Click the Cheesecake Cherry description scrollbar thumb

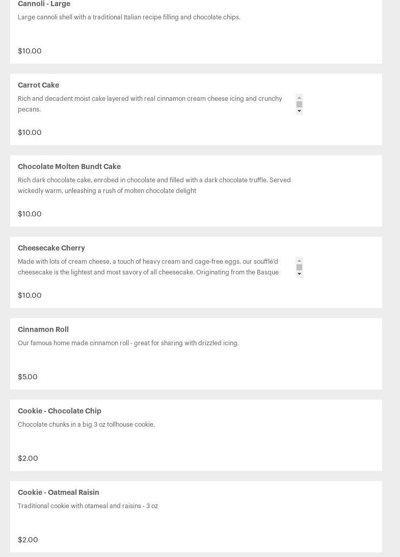(299, 267)
